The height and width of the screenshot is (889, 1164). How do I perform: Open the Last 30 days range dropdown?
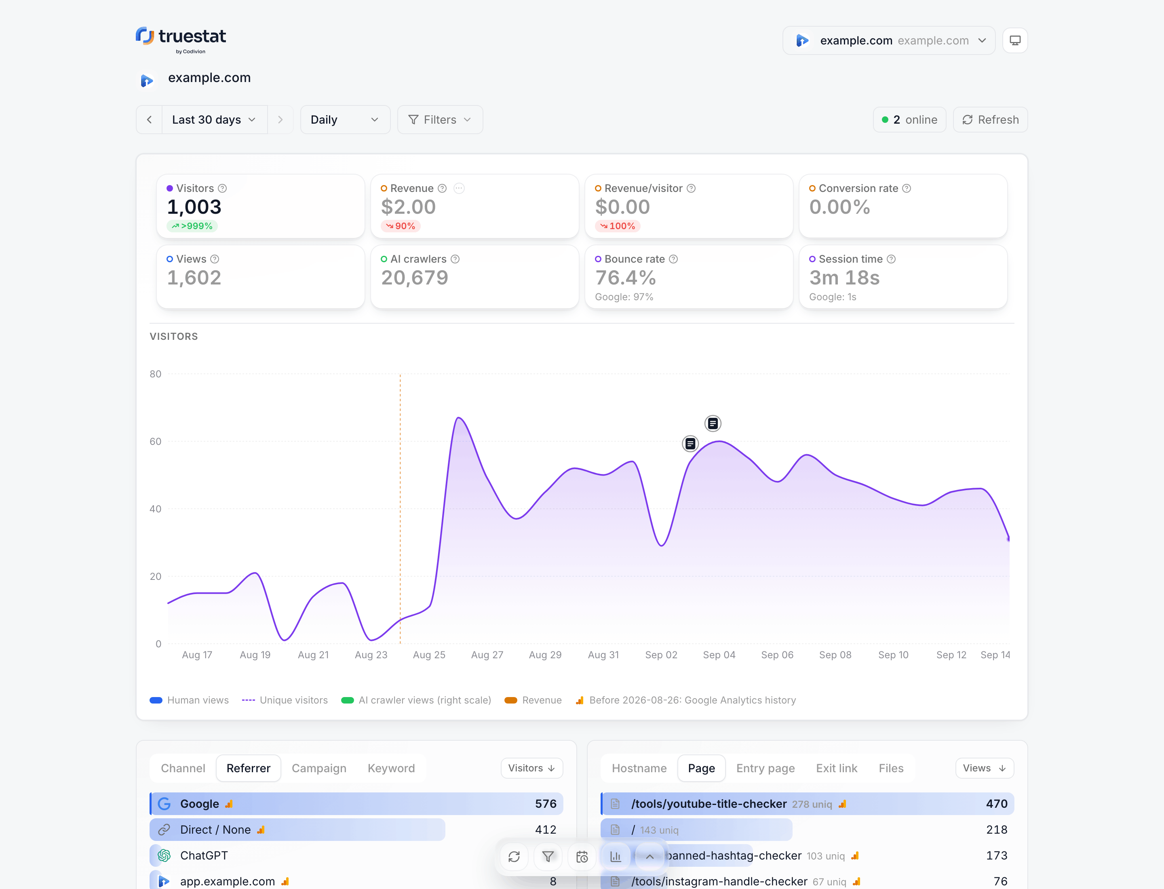[214, 120]
